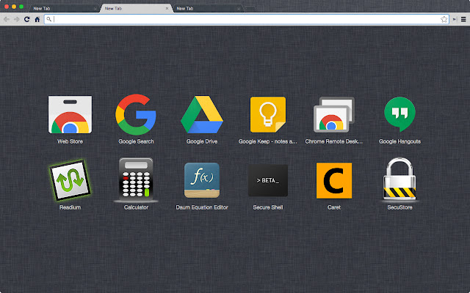The height and width of the screenshot is (293, 470).
Task: Launch the Caret editor app
Action: tap(334, 180)
